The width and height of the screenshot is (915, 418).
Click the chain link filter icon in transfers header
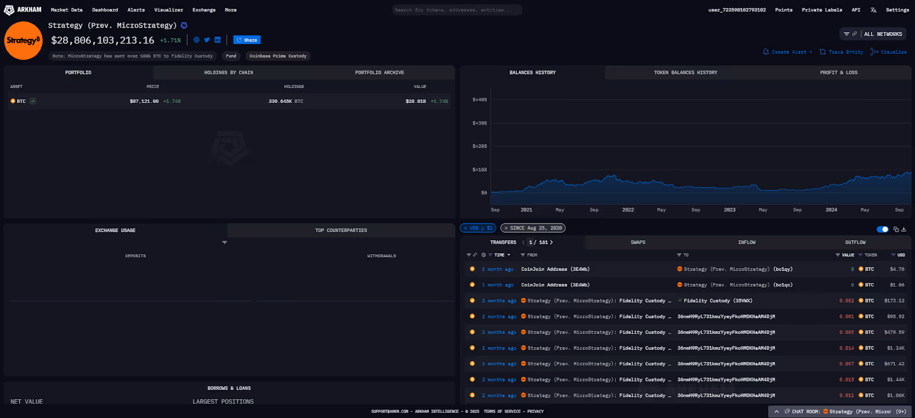click(475, 255)
